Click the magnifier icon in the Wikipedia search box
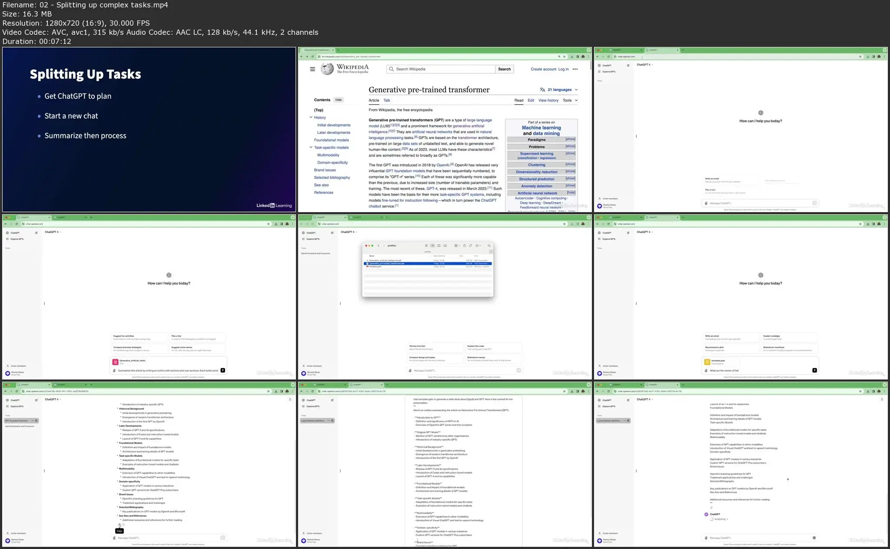The height and width of the screenshot is (549, 890). [392, 69]
